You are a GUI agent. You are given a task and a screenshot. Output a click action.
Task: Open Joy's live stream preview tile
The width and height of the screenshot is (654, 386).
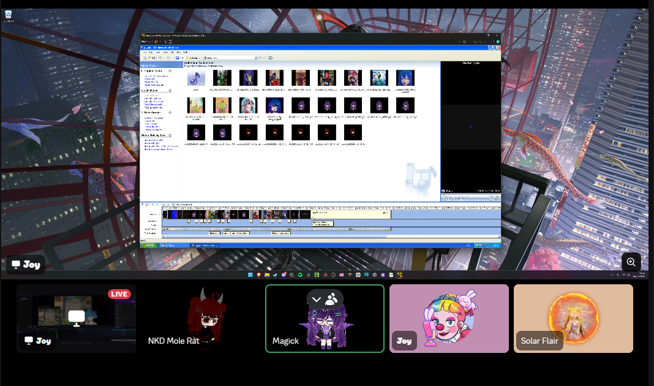click(77, 318)
